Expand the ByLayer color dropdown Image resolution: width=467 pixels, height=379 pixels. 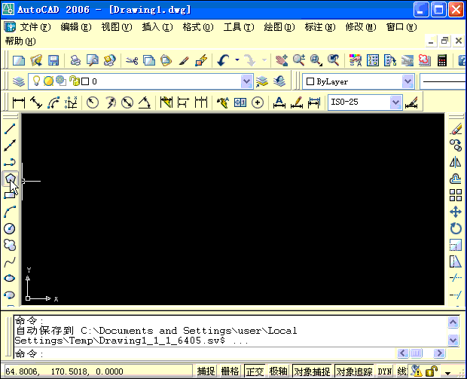tap(407, 81)
